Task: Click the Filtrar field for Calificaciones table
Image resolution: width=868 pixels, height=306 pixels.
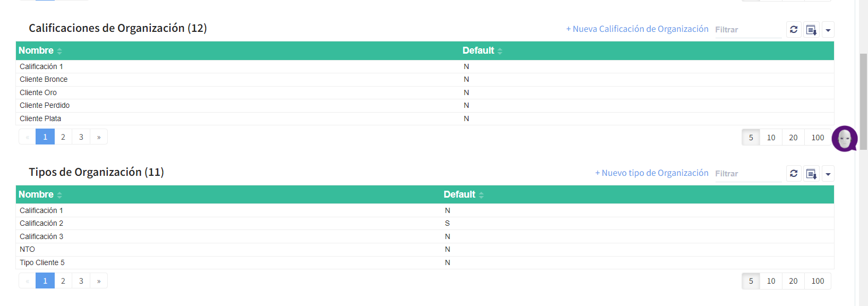Action: pyautogui.click(x=747, y=30)
